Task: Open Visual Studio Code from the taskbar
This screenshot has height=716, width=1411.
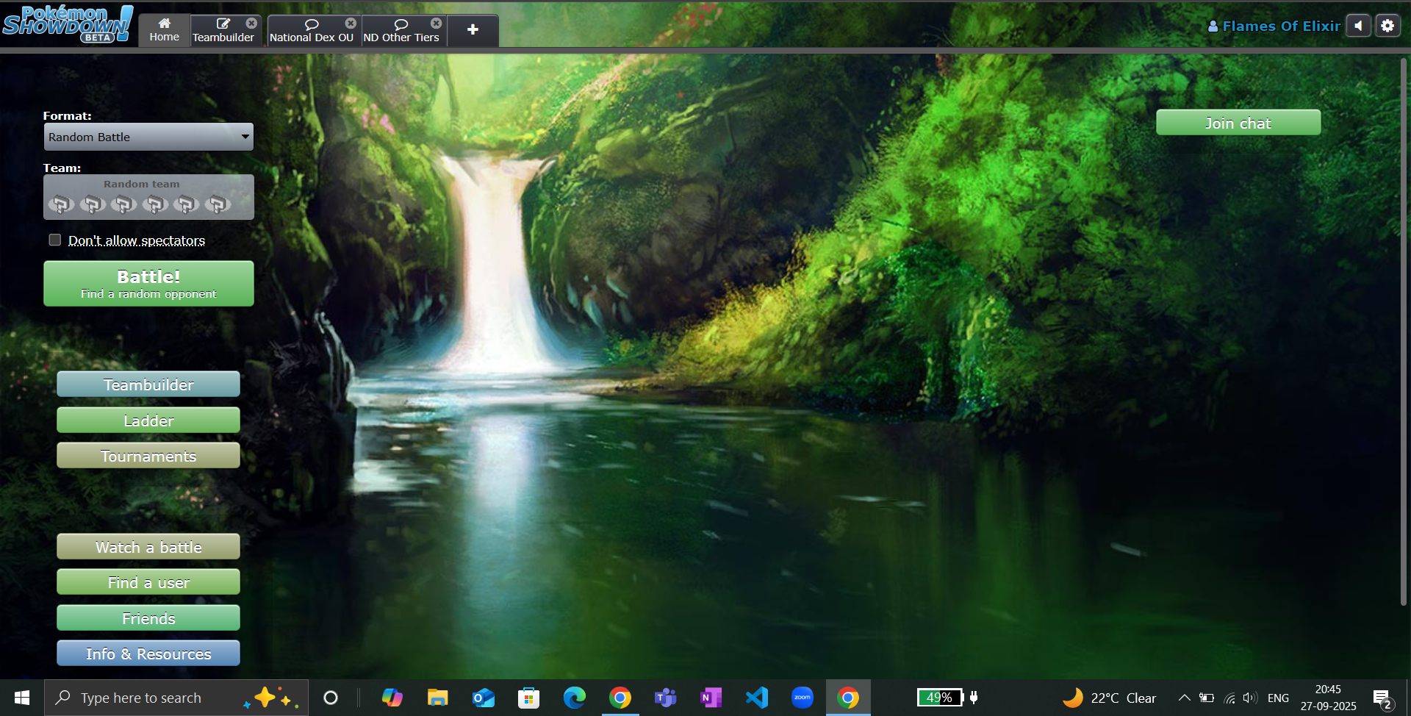Action: (756, 698)
